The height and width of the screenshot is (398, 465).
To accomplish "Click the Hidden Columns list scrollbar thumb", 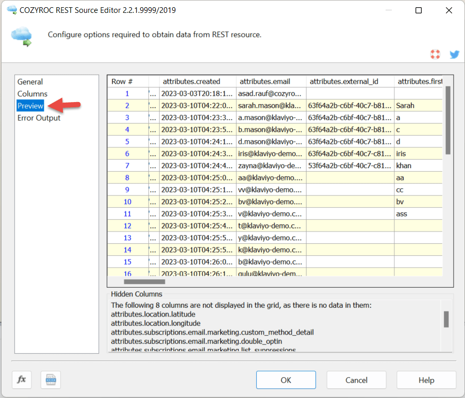I will click(446, 319).
